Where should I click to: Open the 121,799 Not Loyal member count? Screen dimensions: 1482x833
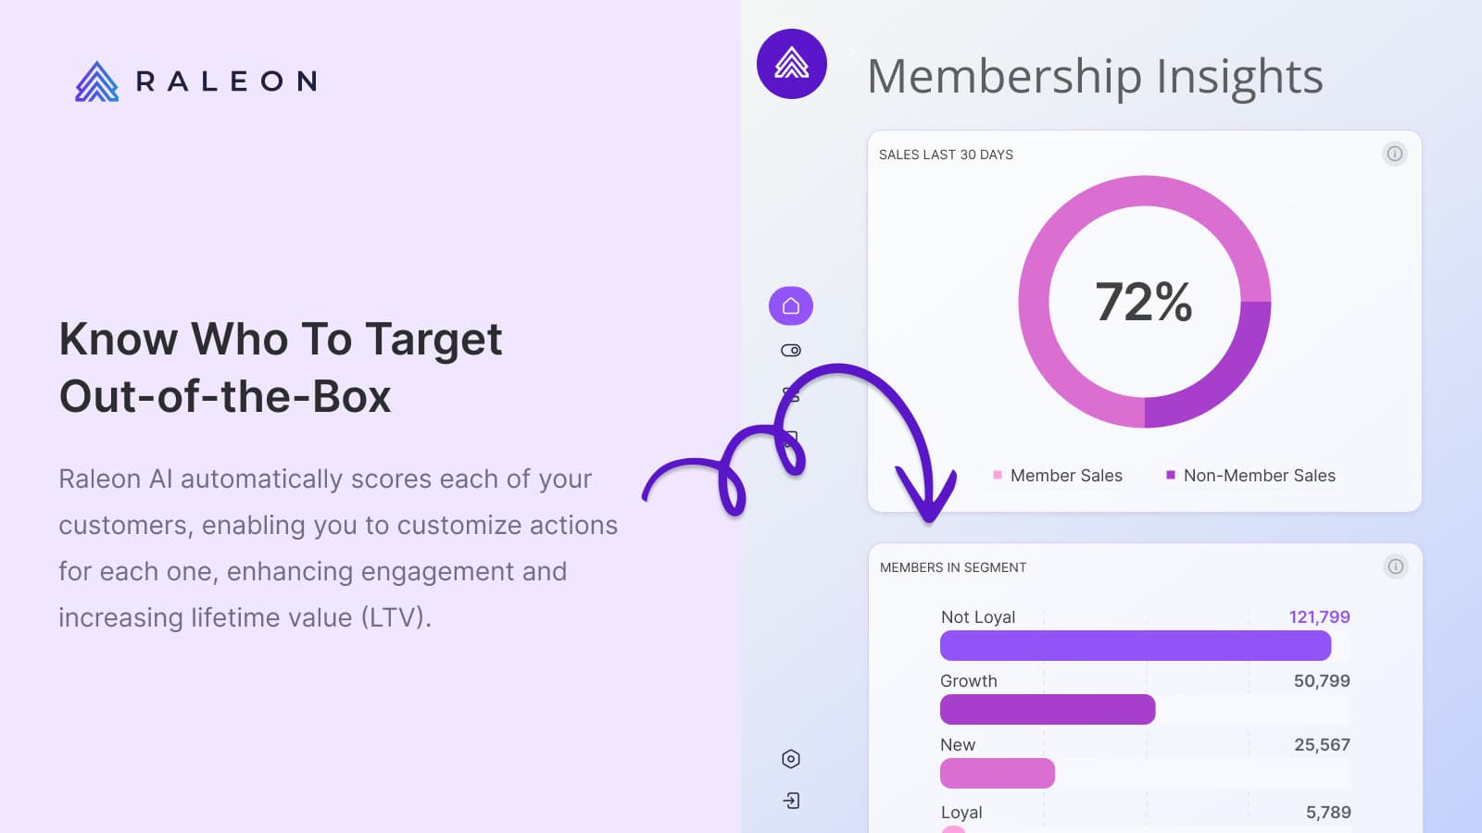[x=1319, y=617]
